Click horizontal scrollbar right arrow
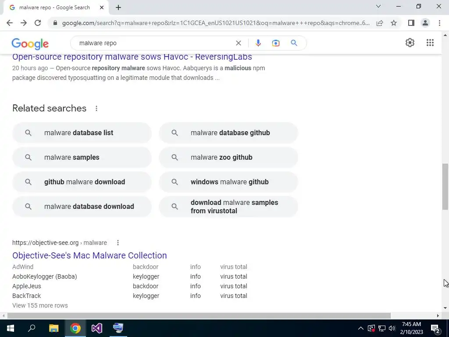Screen dimensions: 449x337 (438, 315)
